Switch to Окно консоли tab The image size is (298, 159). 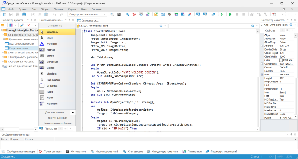coord(76,152)
